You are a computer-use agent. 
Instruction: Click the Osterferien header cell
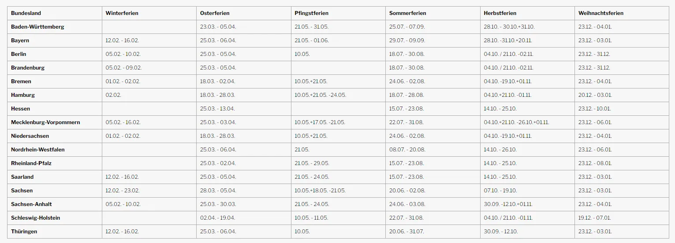pos(215,13)
